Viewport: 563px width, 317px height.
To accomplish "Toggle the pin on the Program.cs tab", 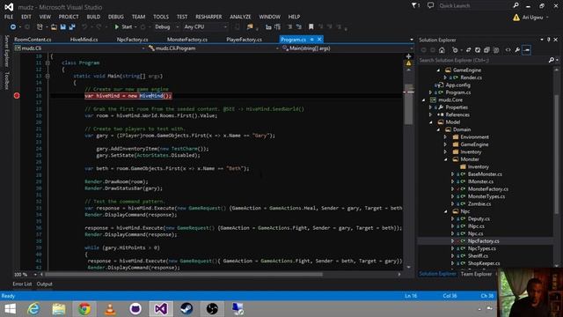I will click(x=312, y=39).
